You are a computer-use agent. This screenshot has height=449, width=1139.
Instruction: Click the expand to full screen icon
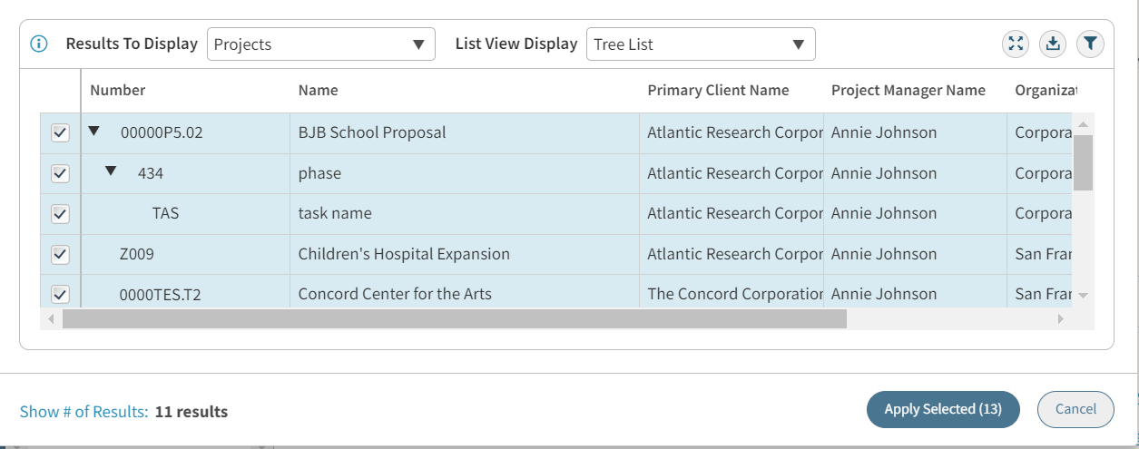point(1016,44)
